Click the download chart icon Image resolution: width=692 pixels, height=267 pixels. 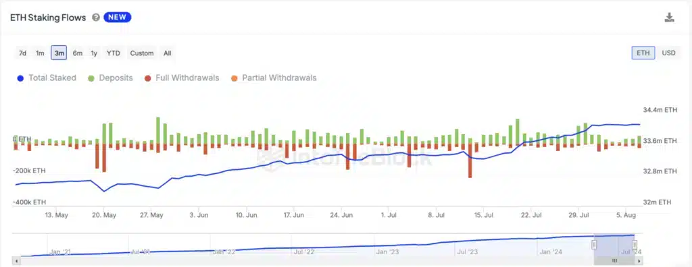coord(670,18)
